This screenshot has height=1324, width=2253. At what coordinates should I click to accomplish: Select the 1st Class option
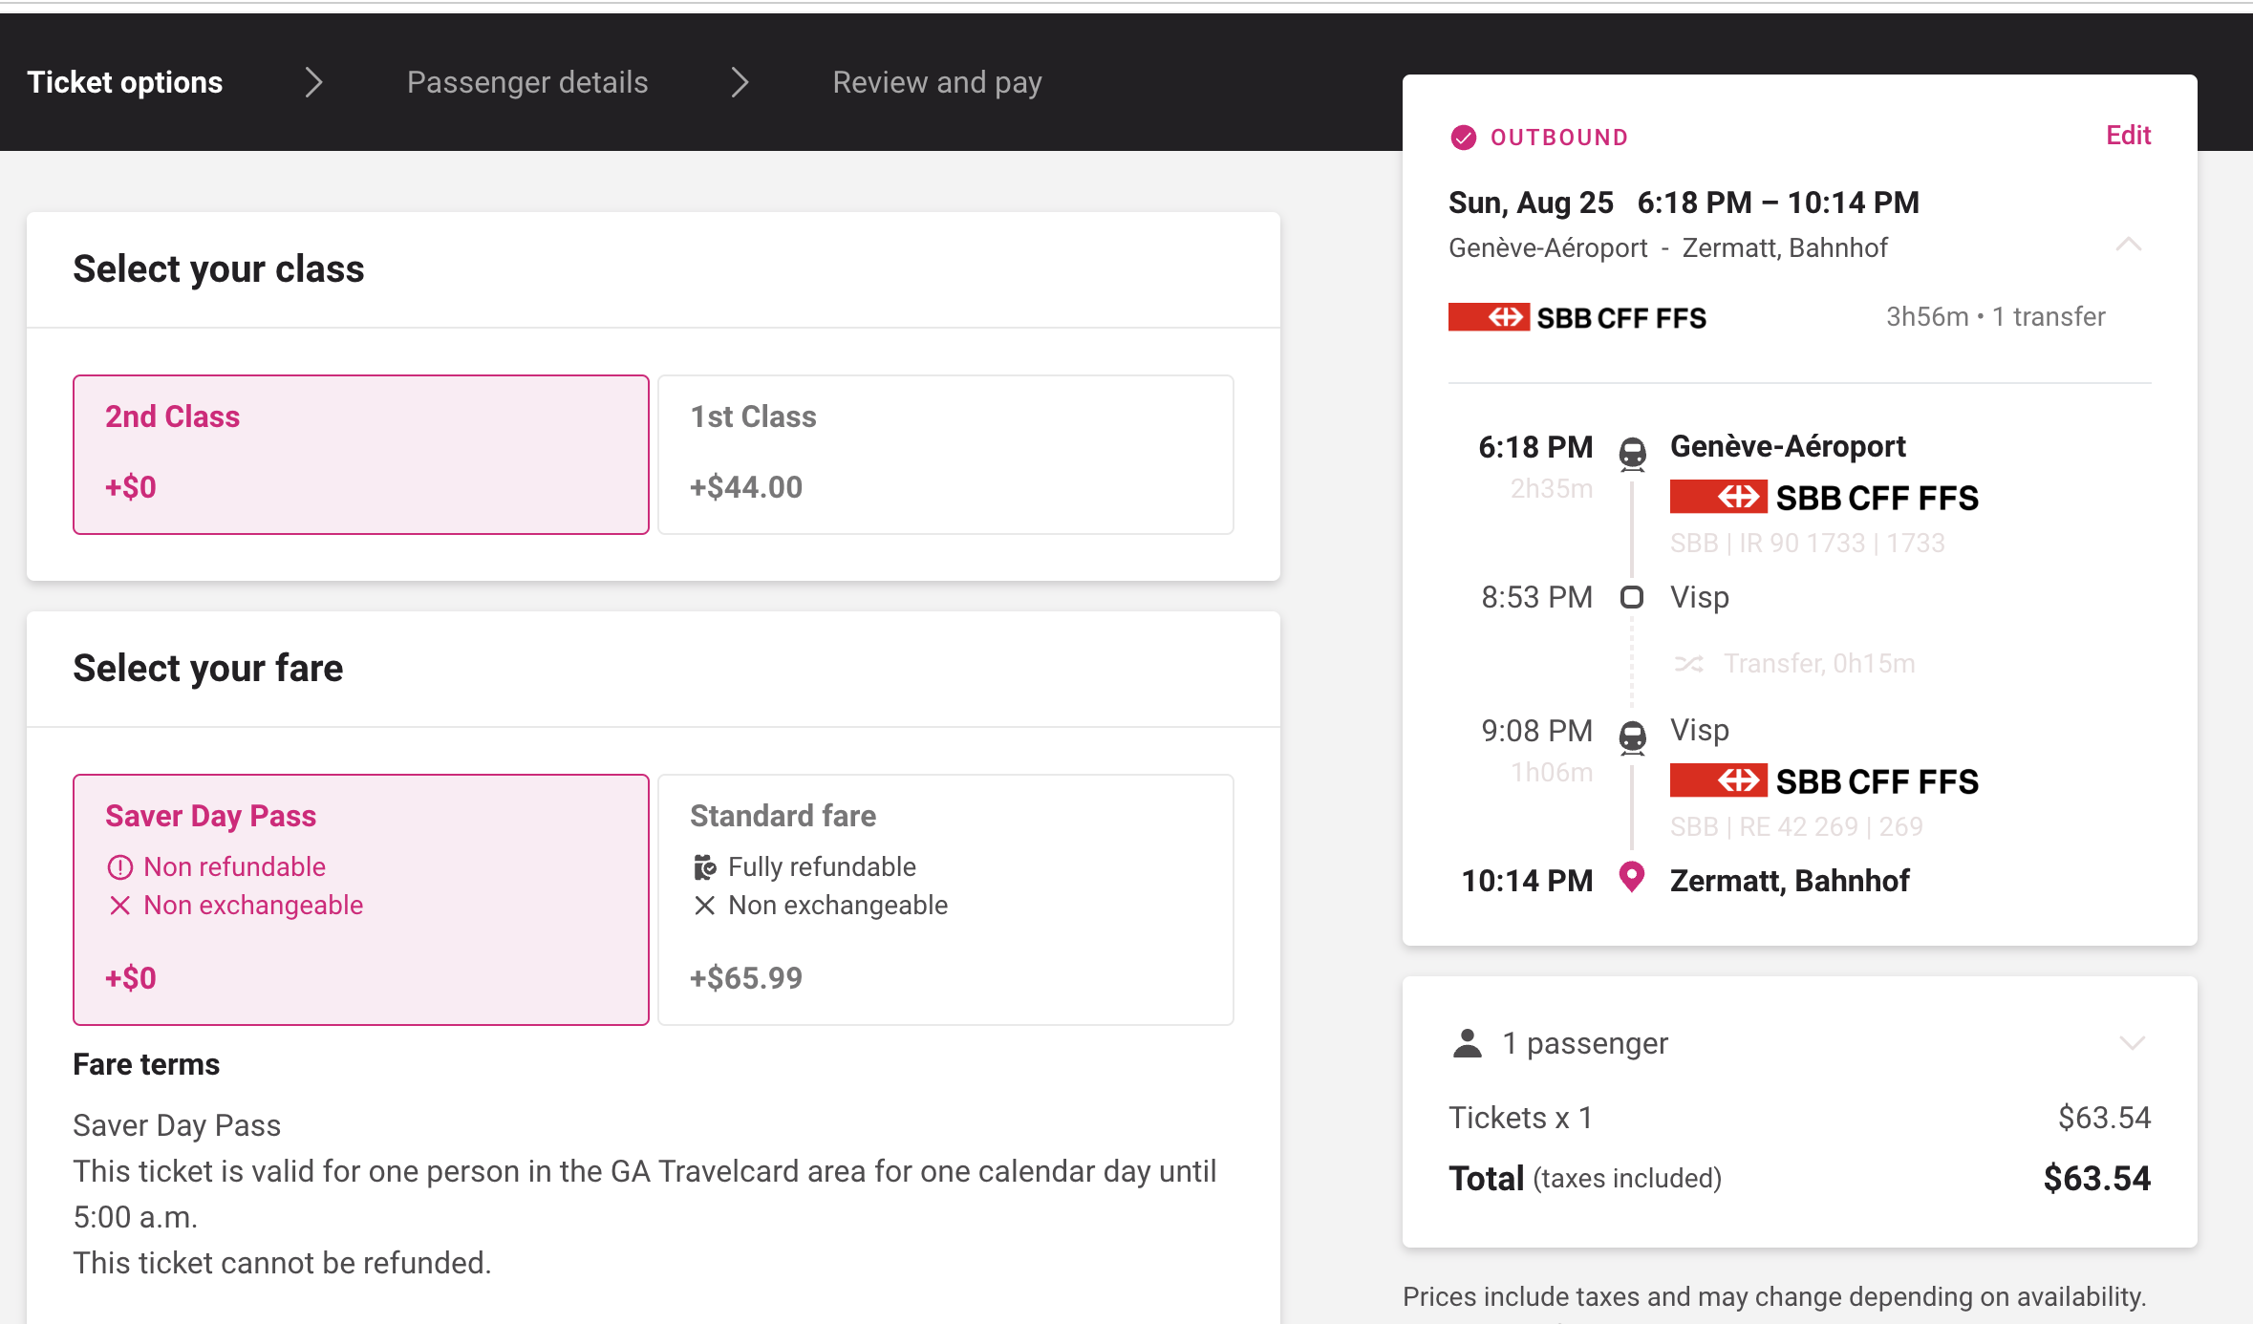tap(945, 454)
